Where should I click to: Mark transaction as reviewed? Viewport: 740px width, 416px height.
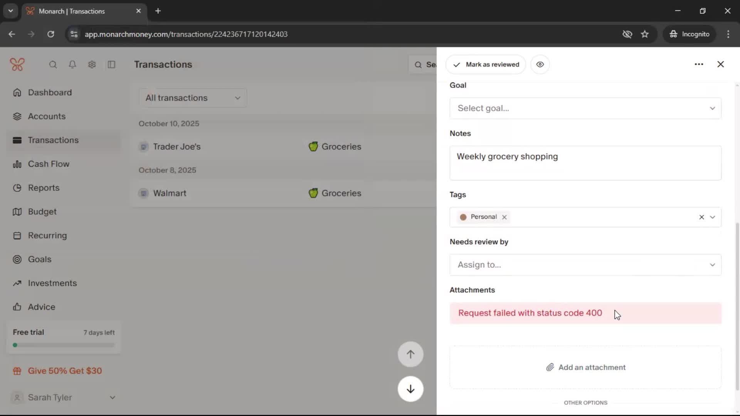click(486, 64)
